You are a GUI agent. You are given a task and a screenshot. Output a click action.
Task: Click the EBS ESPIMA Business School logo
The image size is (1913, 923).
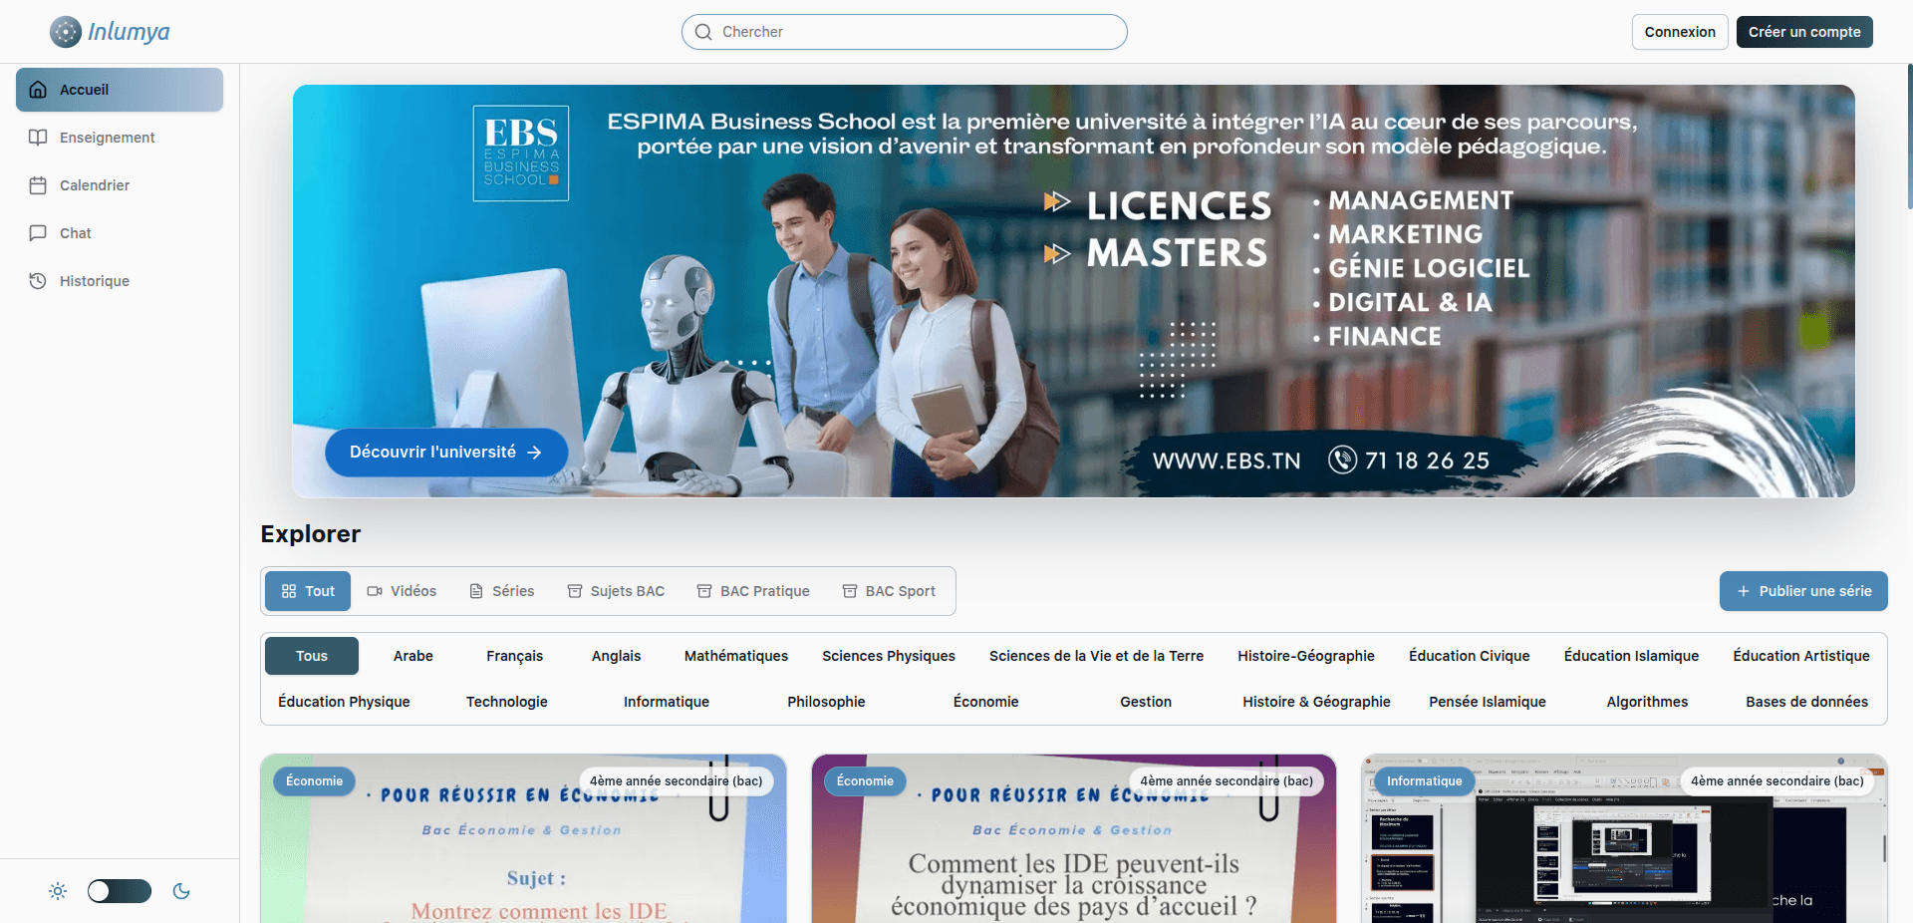[x=521, y=154]
